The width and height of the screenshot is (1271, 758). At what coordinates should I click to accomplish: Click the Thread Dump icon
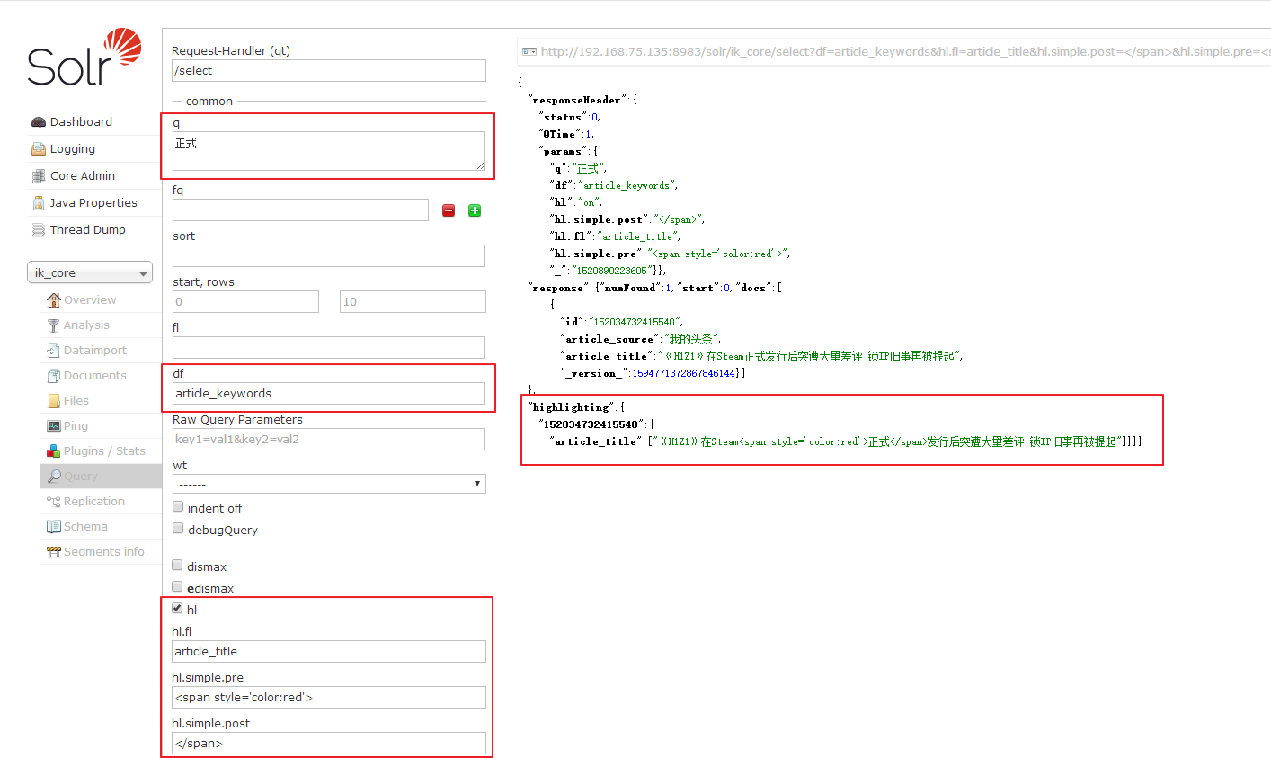[x=38, y=230]
